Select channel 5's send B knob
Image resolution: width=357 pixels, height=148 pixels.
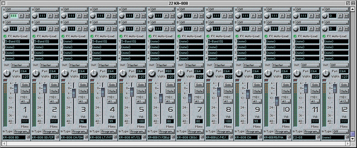coord(122,29)
